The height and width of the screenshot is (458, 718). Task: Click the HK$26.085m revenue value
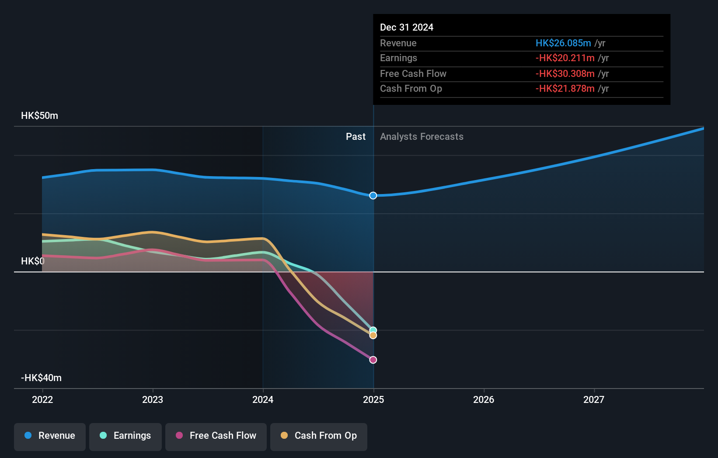[x=563, y=43]
